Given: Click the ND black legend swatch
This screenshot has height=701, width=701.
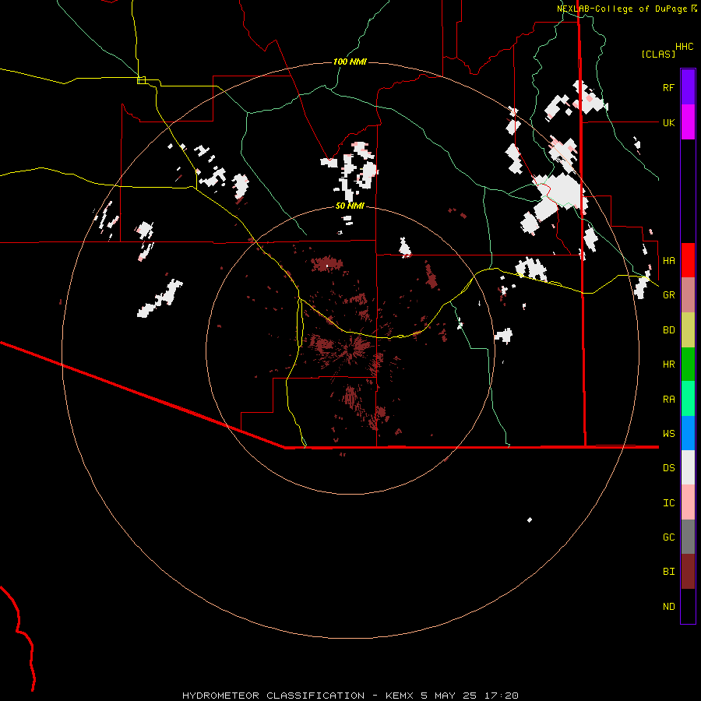Looking at the screenshot, I should (688, 606).
